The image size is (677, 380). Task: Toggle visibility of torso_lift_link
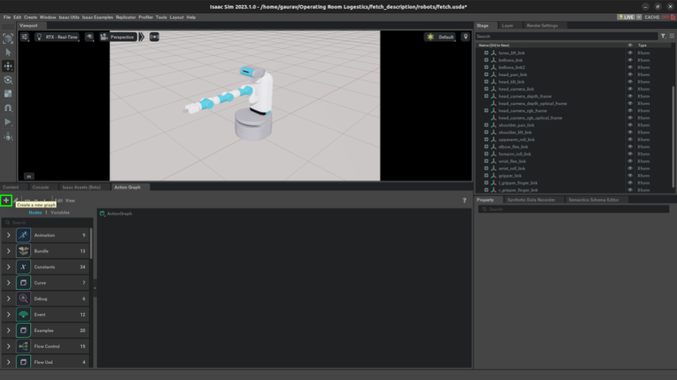pyautogui.click(x=630, y=53)
